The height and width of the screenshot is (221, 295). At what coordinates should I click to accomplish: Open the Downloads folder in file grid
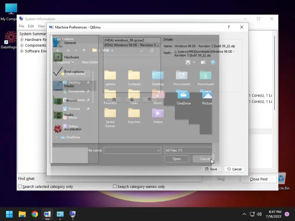coord(205,78)
